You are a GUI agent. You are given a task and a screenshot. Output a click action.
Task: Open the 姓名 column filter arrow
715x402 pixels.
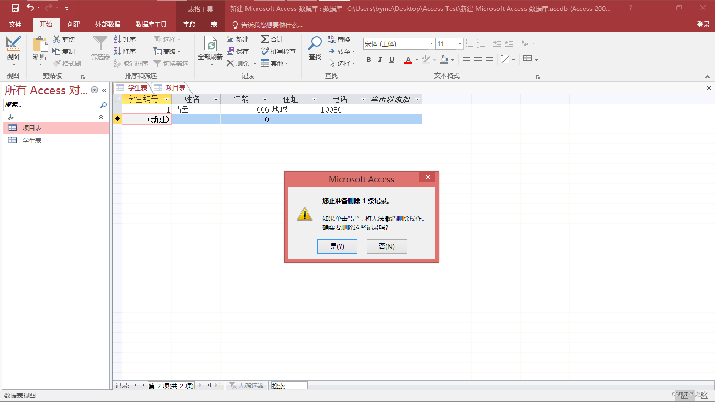pyautogui.click(x=216, y=99)
